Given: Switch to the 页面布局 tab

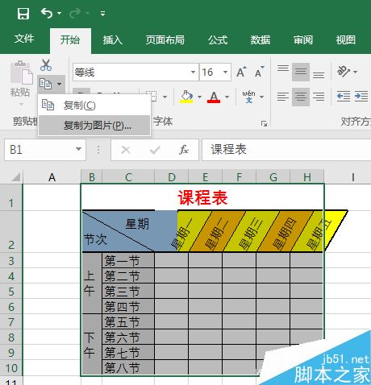Looking at the screenshot, I should [165, 40].
